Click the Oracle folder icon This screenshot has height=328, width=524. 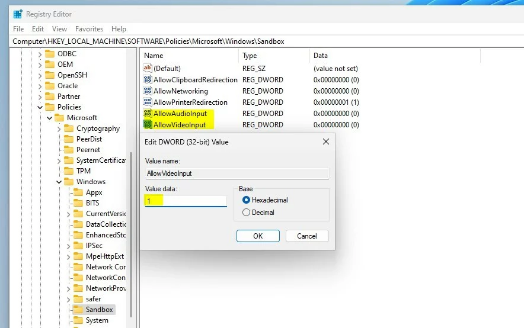(50, 86)
